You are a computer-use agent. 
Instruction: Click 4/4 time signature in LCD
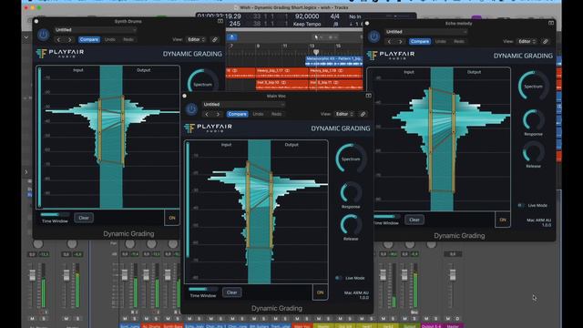pyautogui.click(x=334, y=16)
